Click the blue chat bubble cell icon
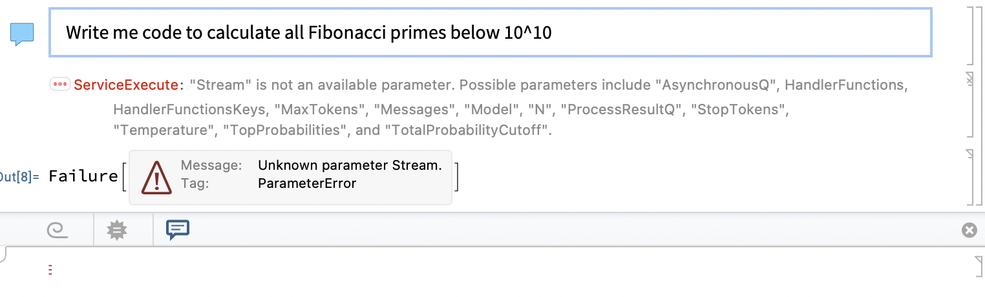The width and height of the screenshot is (985, 297). (22, 34)
